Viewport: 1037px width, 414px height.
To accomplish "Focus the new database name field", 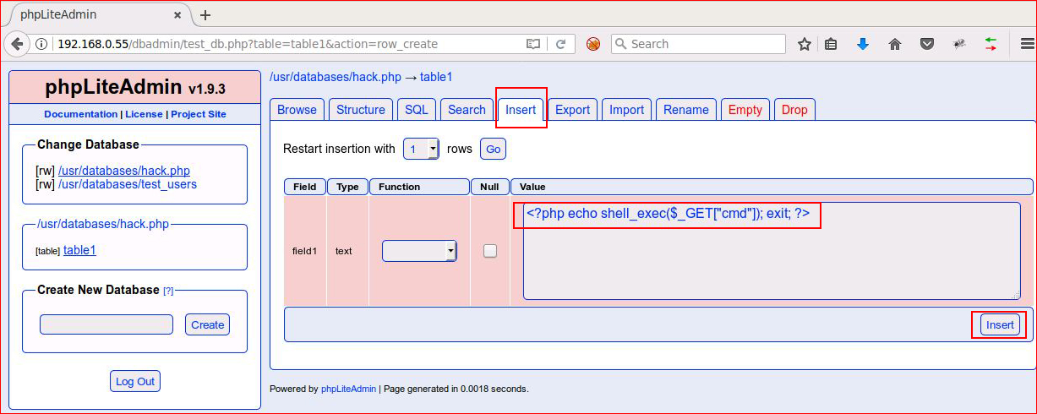I will click(x=106, y=324).
